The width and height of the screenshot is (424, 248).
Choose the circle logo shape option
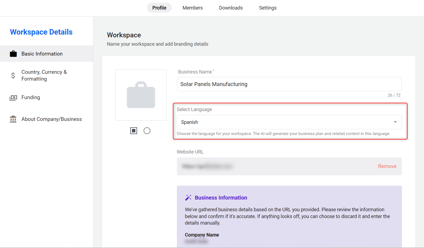pos(147,131)
